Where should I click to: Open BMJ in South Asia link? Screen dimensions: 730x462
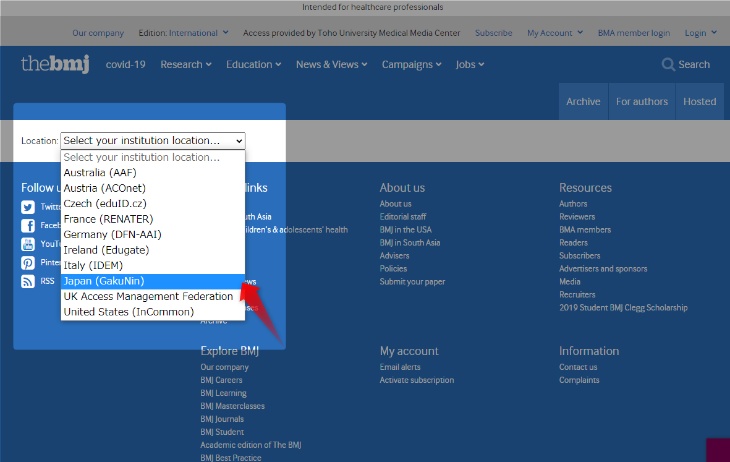point(410,242)
